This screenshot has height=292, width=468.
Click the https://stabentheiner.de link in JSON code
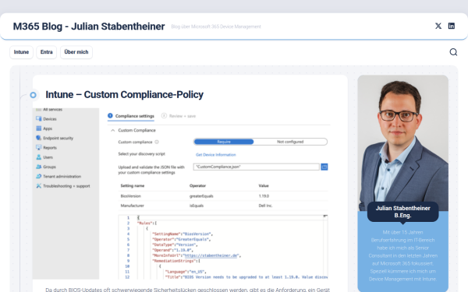click(211, 255)
